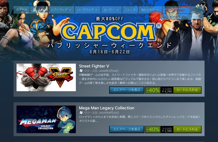Image resolution: width=218 pixels, height=142 pixels.
Task: Click the -40% discount badge for Mega Man
Action: [153, 129]
